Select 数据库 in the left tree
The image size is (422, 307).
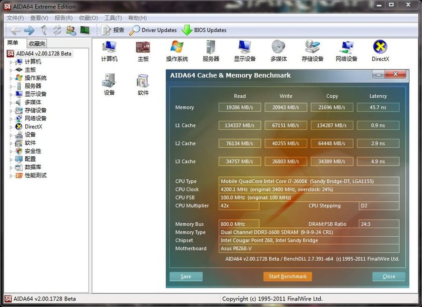tap(33, 167)
